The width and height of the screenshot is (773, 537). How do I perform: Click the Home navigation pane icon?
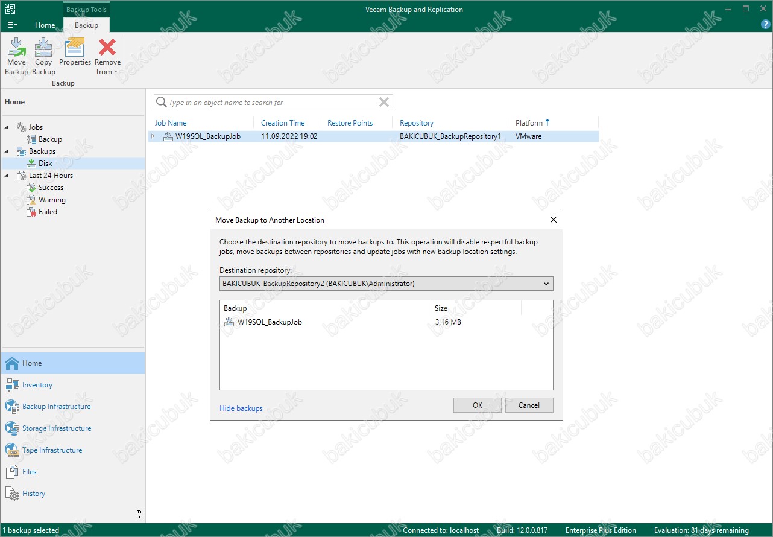[x=12, y=363]
